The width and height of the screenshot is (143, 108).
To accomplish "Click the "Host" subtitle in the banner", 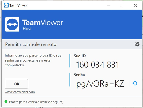I will (27, 29).
